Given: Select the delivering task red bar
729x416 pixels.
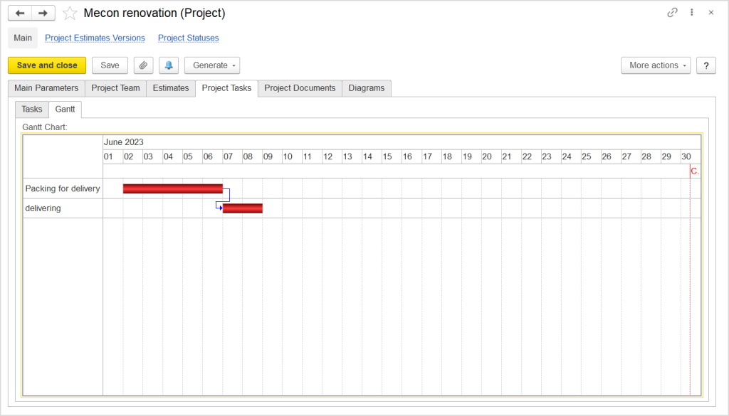Looking at the screenshot, I should [243, 208].
